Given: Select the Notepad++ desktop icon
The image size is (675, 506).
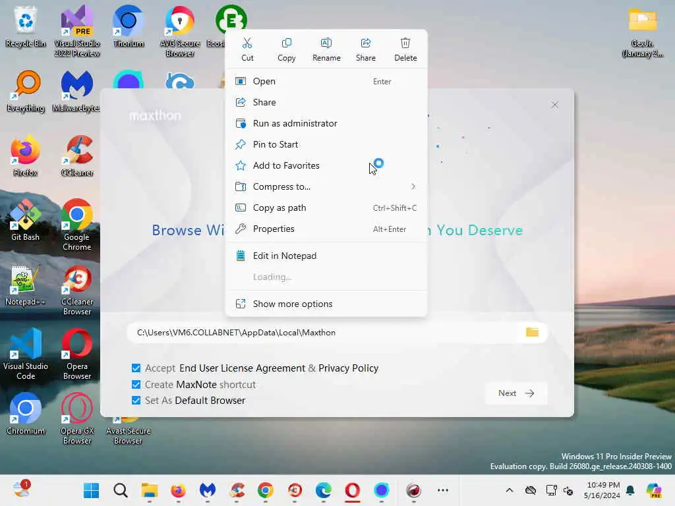Looking at the screenshot, I should click(x=26, y=285).
